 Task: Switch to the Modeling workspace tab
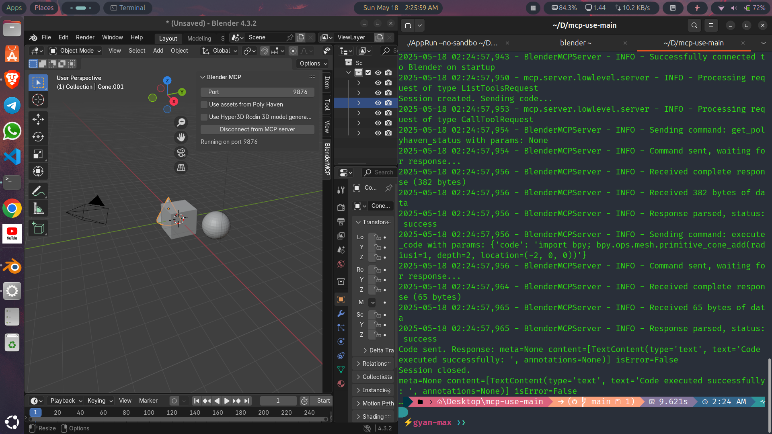tap(199, 38)
